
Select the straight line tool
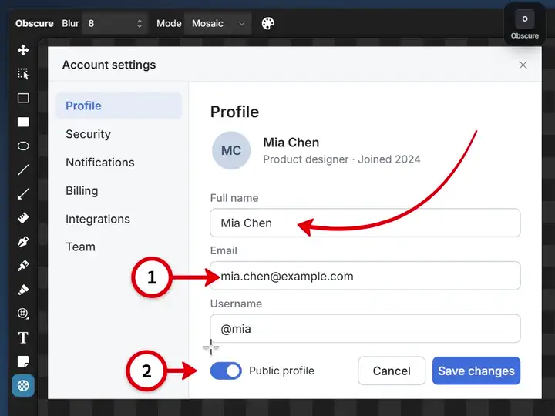tap(23, 169)
